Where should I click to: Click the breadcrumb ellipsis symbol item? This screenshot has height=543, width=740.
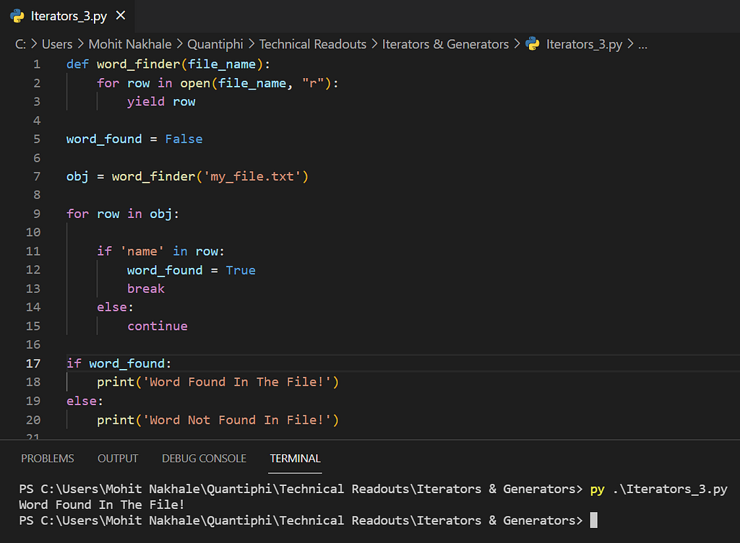pyautogui.click(x=642, y=44)
